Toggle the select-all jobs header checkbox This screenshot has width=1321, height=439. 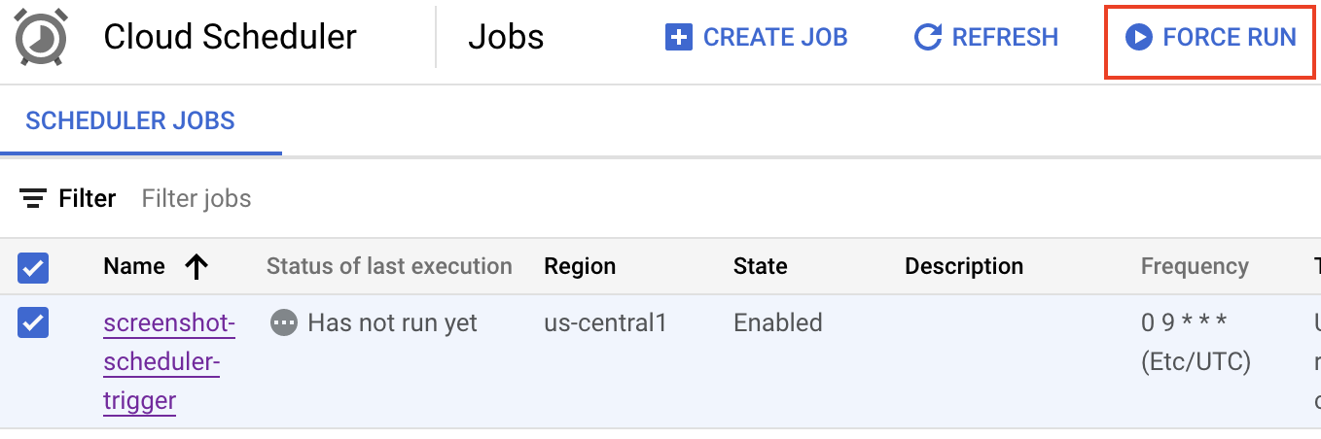(x=33, y=267)
